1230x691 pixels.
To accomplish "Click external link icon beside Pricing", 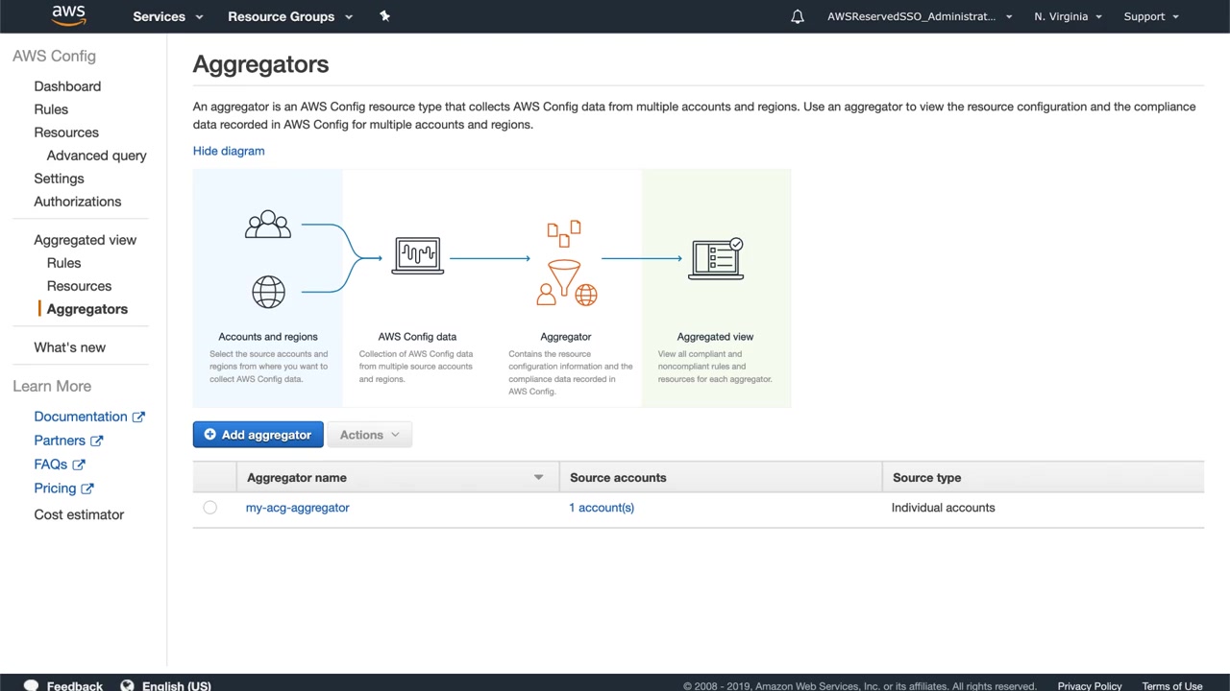I will click(87, 488).
